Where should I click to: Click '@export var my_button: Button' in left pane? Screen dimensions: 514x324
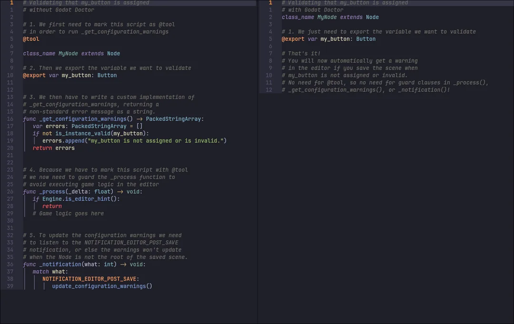pos(70,75)
